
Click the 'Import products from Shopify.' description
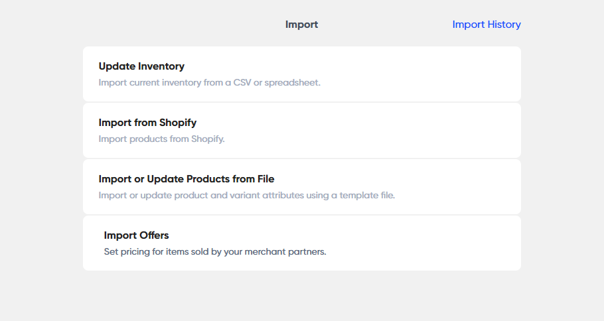(x=162, y=139)
